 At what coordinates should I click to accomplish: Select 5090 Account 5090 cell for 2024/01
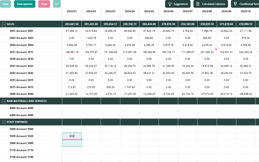point(72,143)
